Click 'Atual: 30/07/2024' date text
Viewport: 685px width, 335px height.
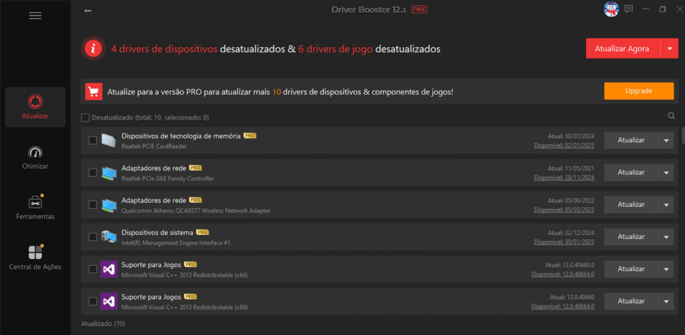point(571,136)
